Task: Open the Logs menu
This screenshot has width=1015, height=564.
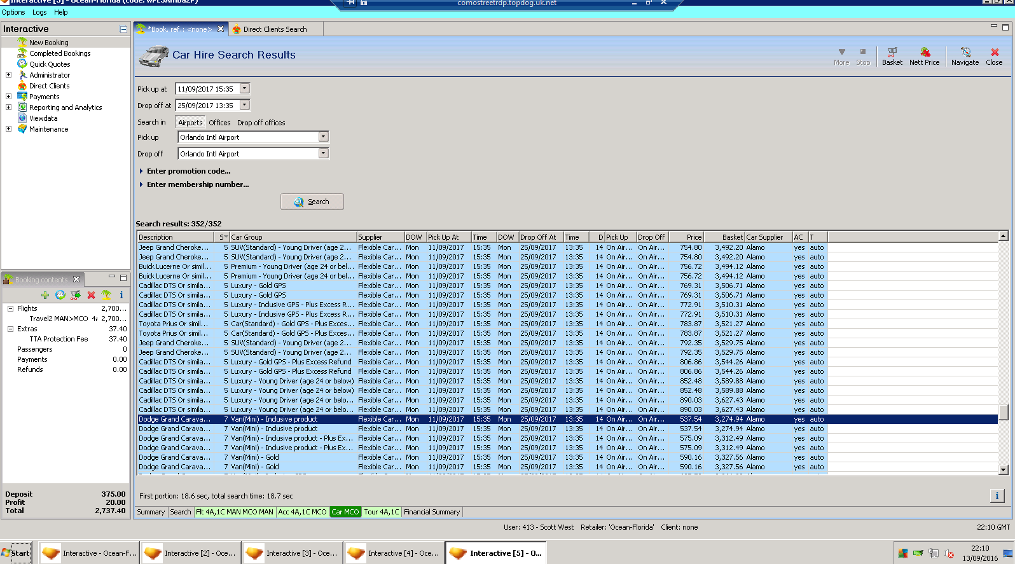Action: click(39, 12)
